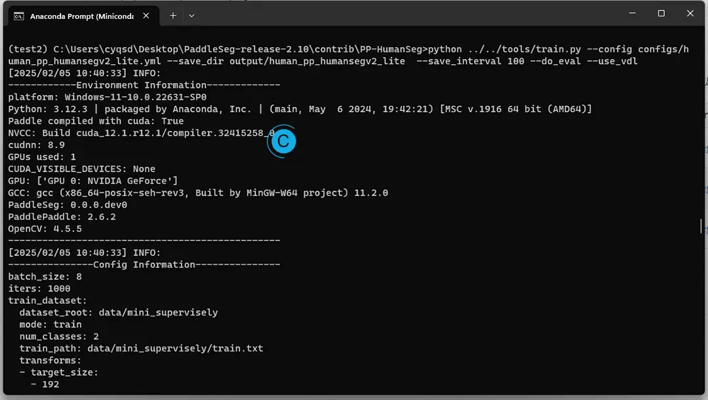The width and height of the screenshot is (708, 400).
Task: Expand the new tab profile dropdown chevron
Action: [191, 16]
